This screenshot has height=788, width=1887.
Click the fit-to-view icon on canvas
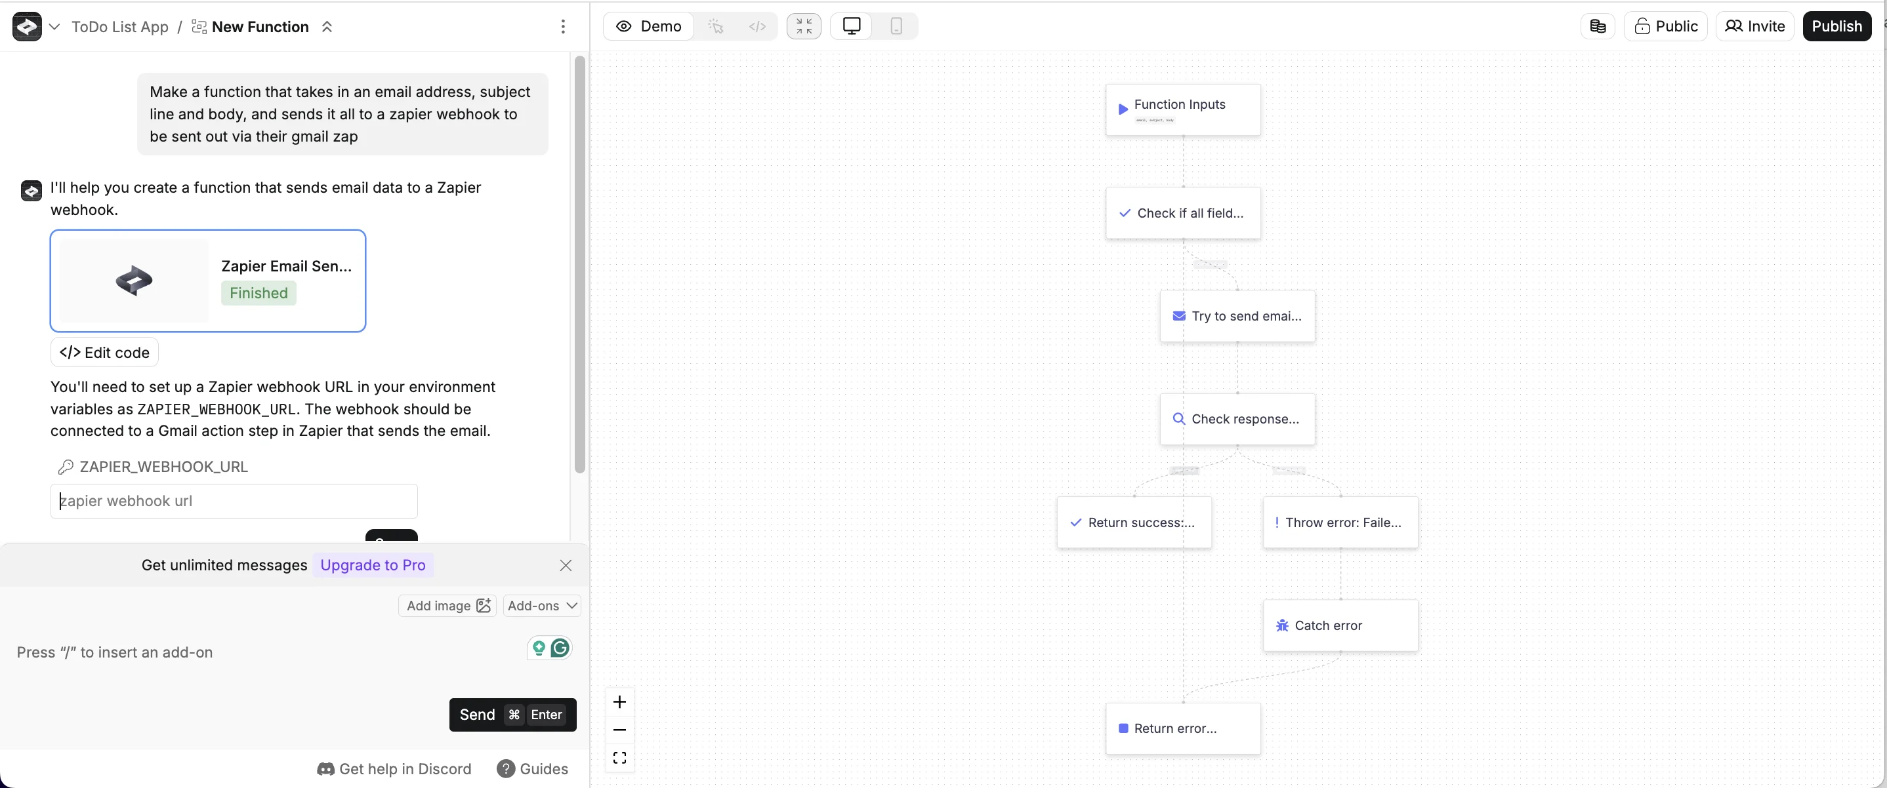point(619,757)
